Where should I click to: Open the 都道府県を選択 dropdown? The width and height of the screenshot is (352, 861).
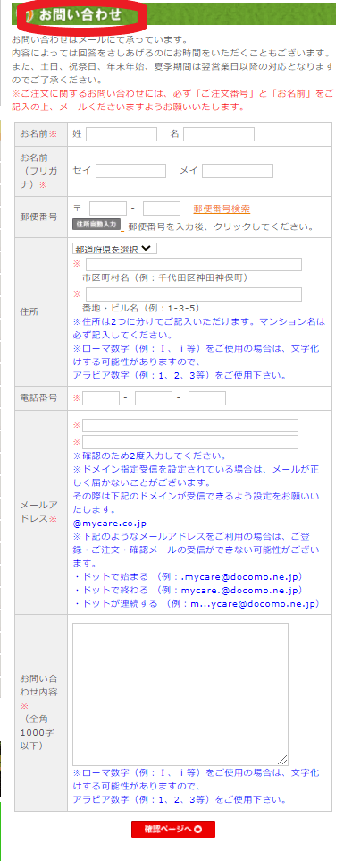click(x=114, y=248)
